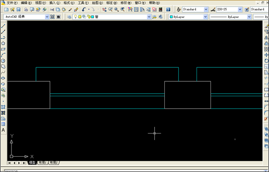This screenshot has height=172, width=269.
Task: Expand the layer control dropdown
Action: 149,17
